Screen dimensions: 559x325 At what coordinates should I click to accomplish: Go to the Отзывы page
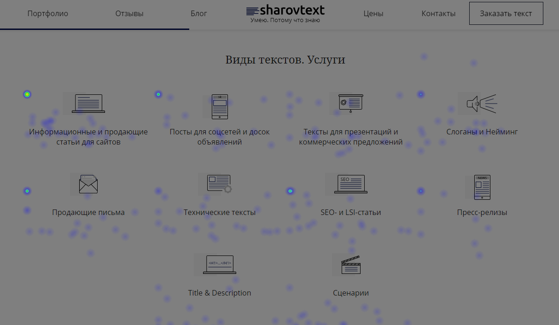coord(129,14)
